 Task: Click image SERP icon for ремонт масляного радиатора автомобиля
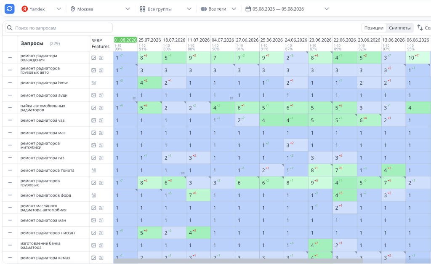[94, 208]
